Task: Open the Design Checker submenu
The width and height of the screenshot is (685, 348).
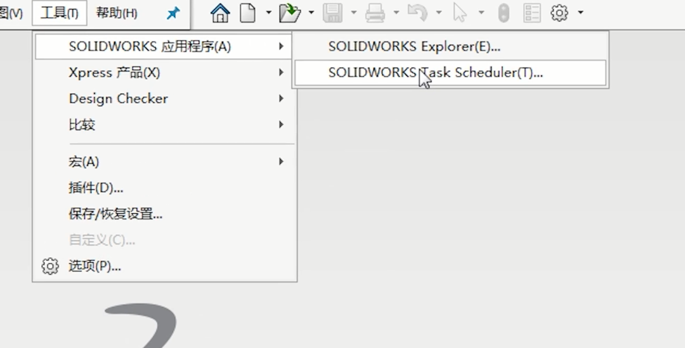Action: [164, 99]
